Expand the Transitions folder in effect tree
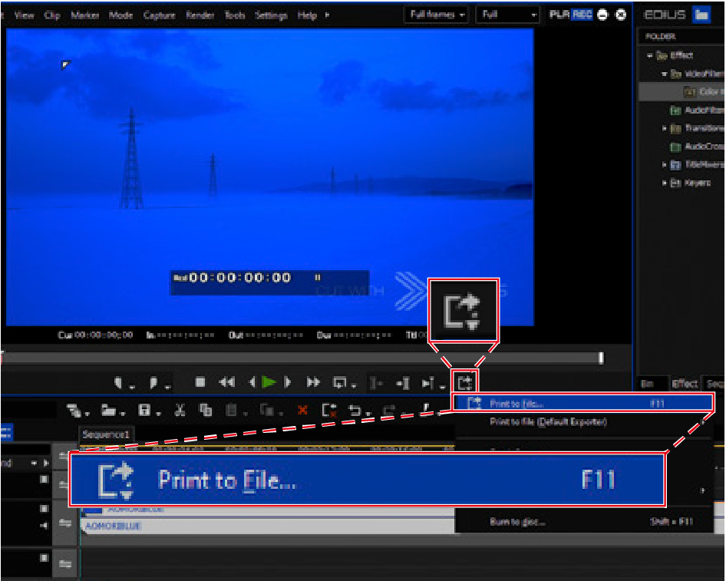The width and height of the screenshot is (726, 581). (x=665, y=128)
